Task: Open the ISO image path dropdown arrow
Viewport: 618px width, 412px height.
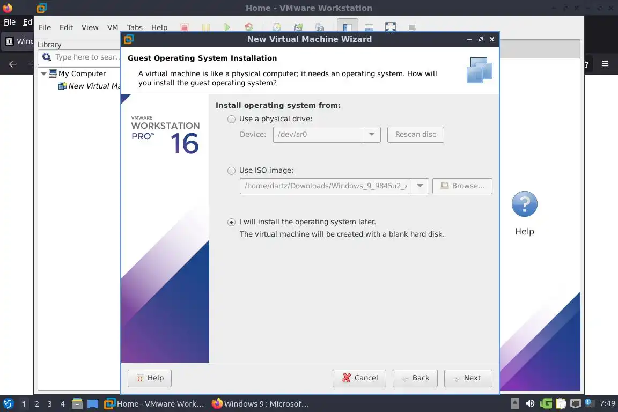Action: point(420,186)
